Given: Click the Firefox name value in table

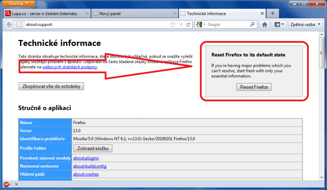Looking at the screenshot, I should click(79, 123).
